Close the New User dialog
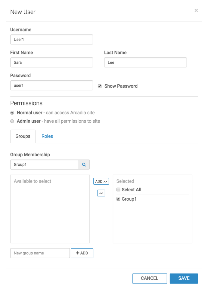This screenshot has height=288, width=202. (x=196, y=11)
